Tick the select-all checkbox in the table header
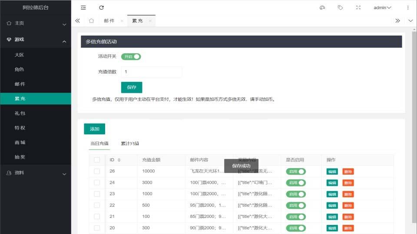This screenshot has width=417, height=234. click(x=97, y=160)
